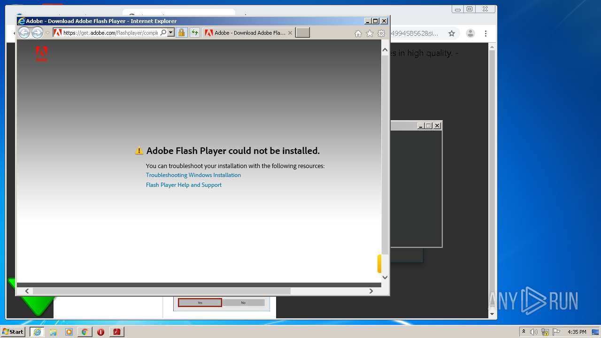This screenshot has width=601, height=338.
Task: Click IE horizontal scroll right arrow
Action: pos(371,291)
